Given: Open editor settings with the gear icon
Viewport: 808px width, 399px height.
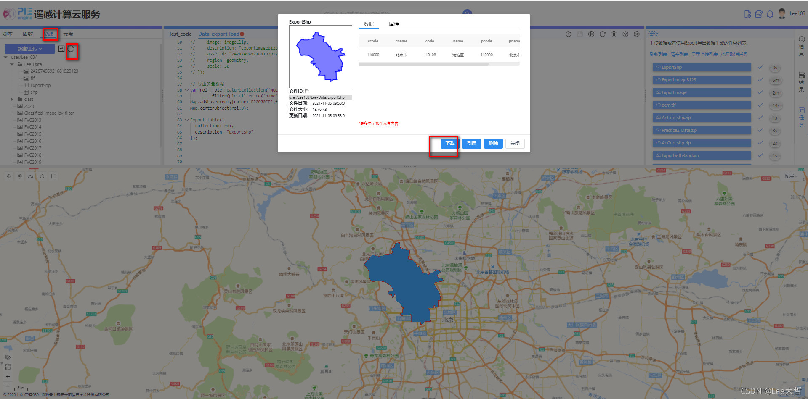Looking at the screenshot, I should coord(637,34).
